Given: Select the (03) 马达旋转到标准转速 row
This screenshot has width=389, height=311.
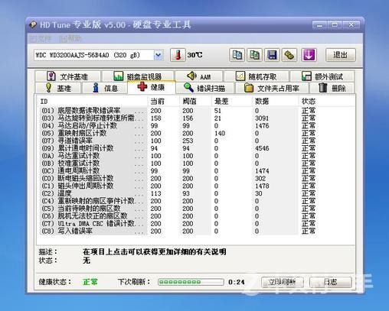Looking at the screenshot, I should [x=196, y=118].
